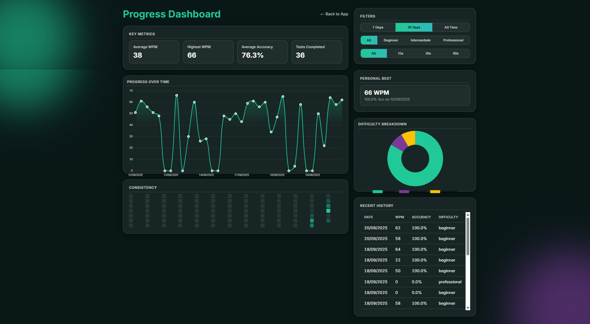Screen dimensions: 590x324
Task: Go back via Back to App link
Action: click(334, 14)
